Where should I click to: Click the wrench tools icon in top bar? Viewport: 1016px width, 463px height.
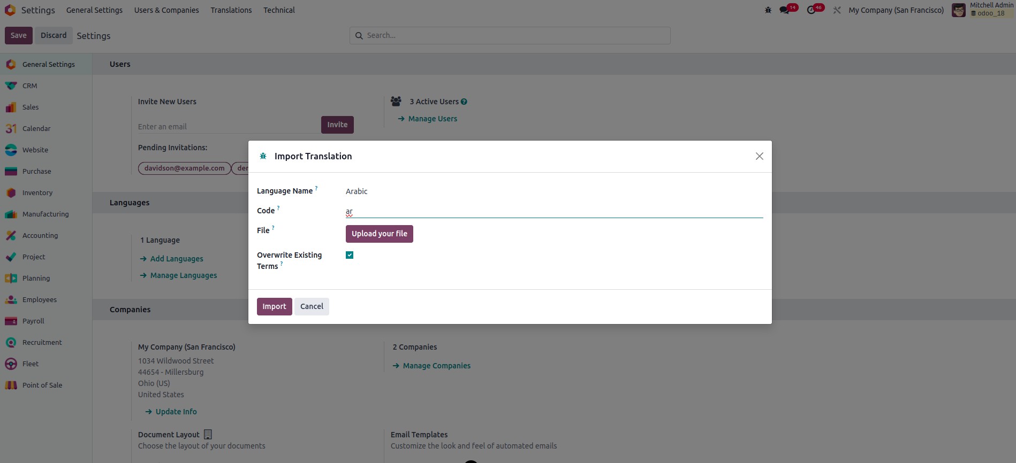[837, 10]
